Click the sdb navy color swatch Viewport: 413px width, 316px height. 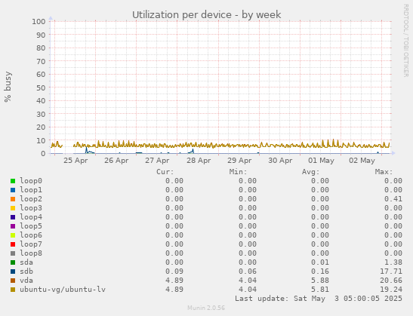13,272
